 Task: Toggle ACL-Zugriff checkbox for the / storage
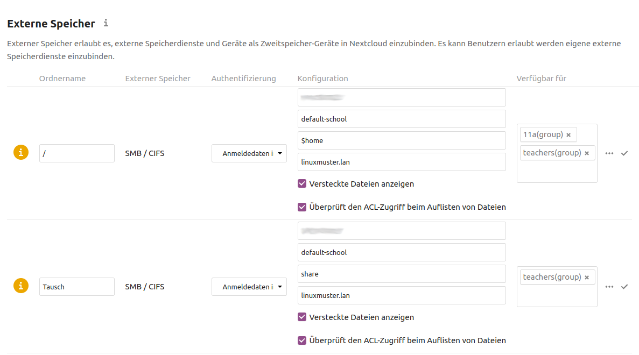pos(302,207)
